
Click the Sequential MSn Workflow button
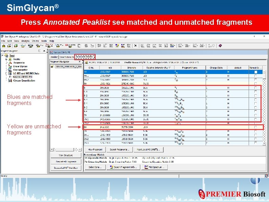pyautogui.click(x=66, y=168)
